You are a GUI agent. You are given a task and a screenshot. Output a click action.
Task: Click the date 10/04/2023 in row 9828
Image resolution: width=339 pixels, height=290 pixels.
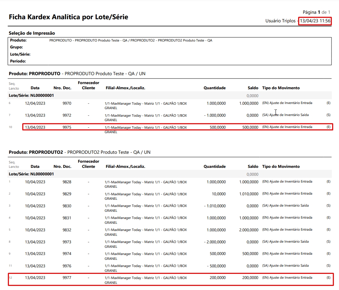[x=35, y=182]
